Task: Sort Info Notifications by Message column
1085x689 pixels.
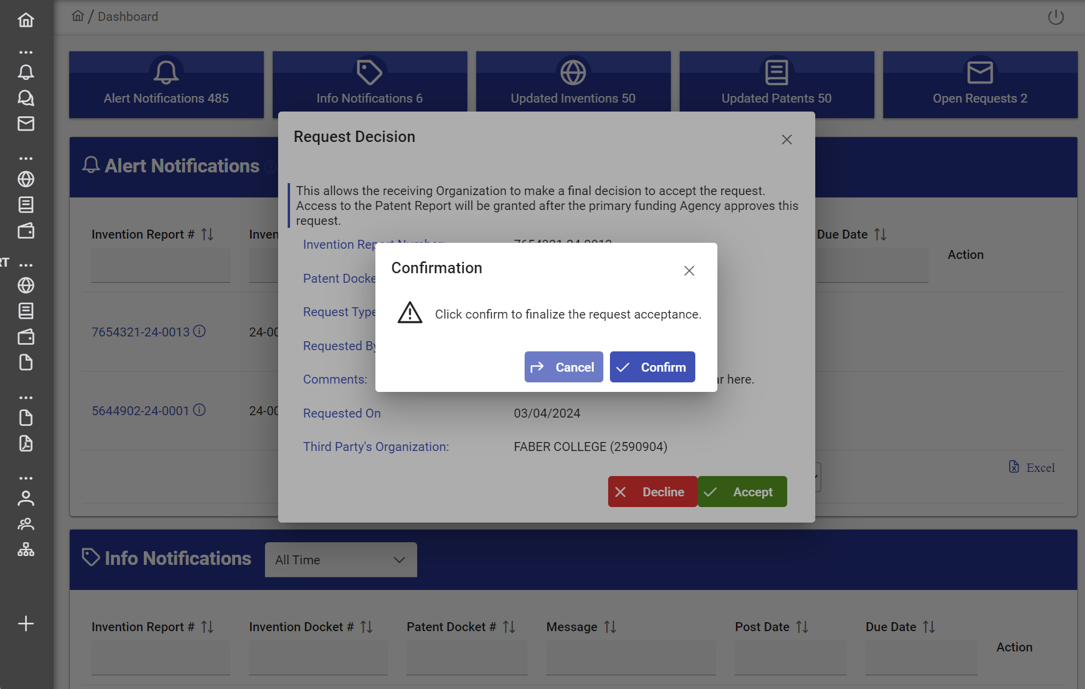Action: (x=610, y=627)
